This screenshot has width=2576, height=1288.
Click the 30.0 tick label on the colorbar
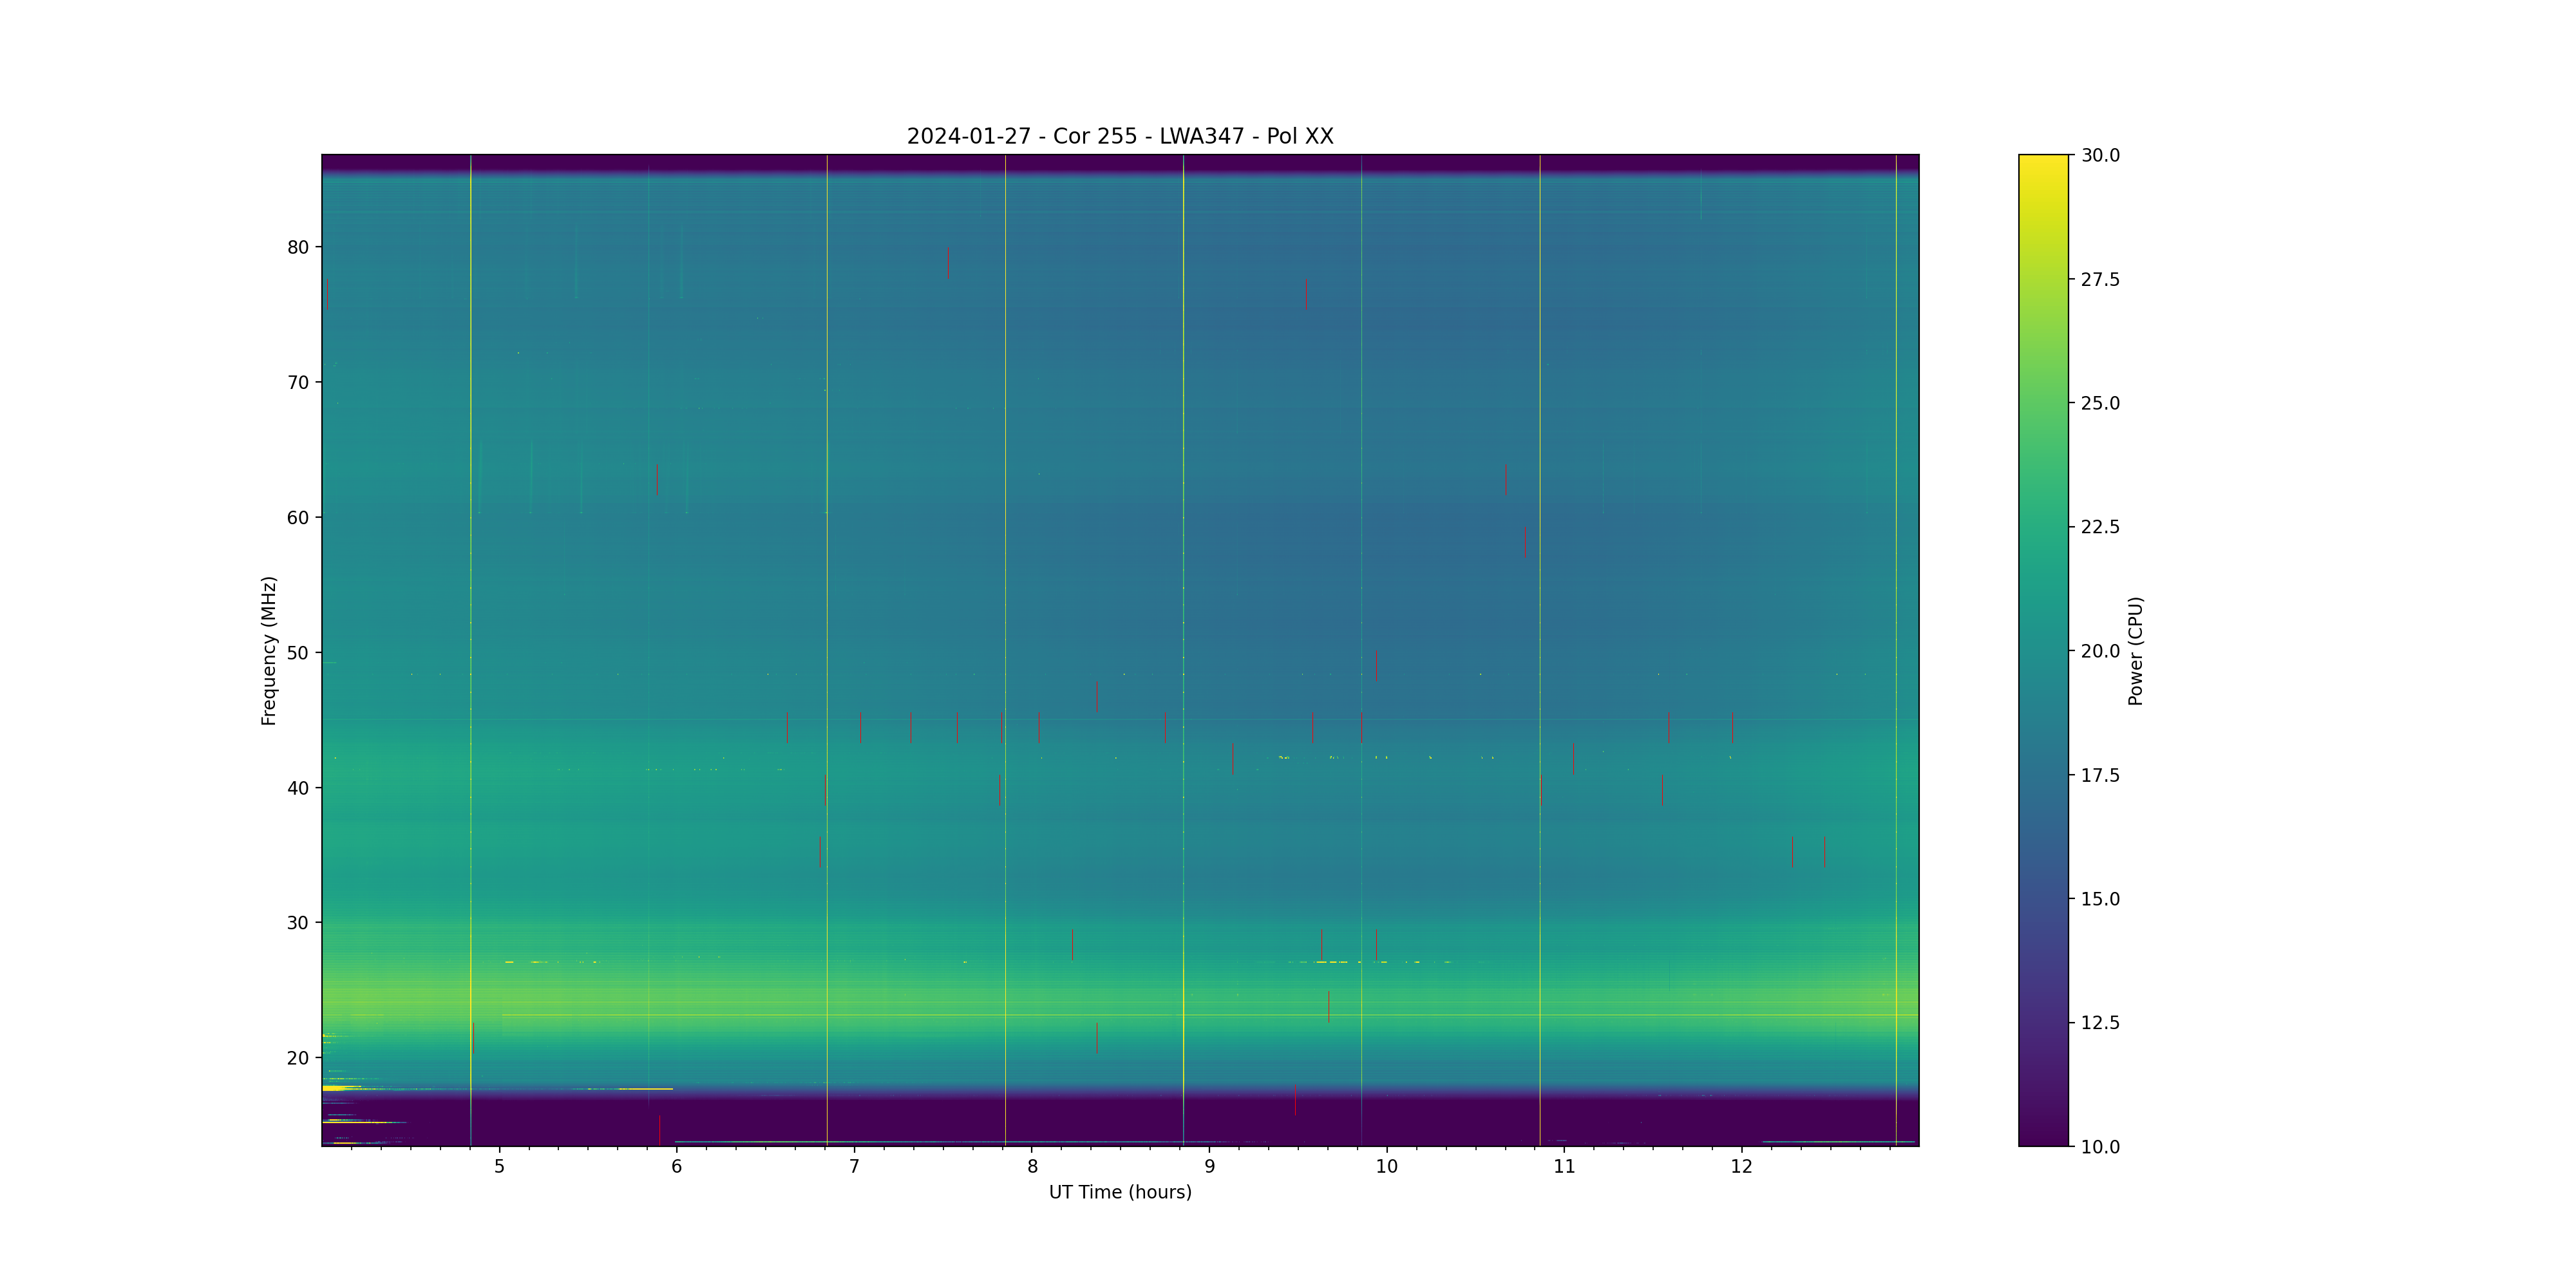coord(2100,155)
